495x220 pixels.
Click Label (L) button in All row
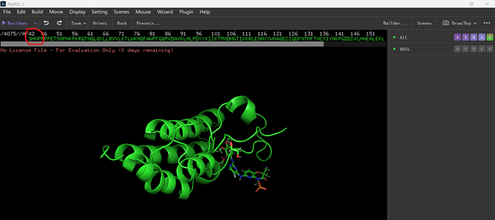click(x=481, y=37)
